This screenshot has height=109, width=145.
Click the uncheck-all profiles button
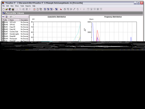[14, 17]
